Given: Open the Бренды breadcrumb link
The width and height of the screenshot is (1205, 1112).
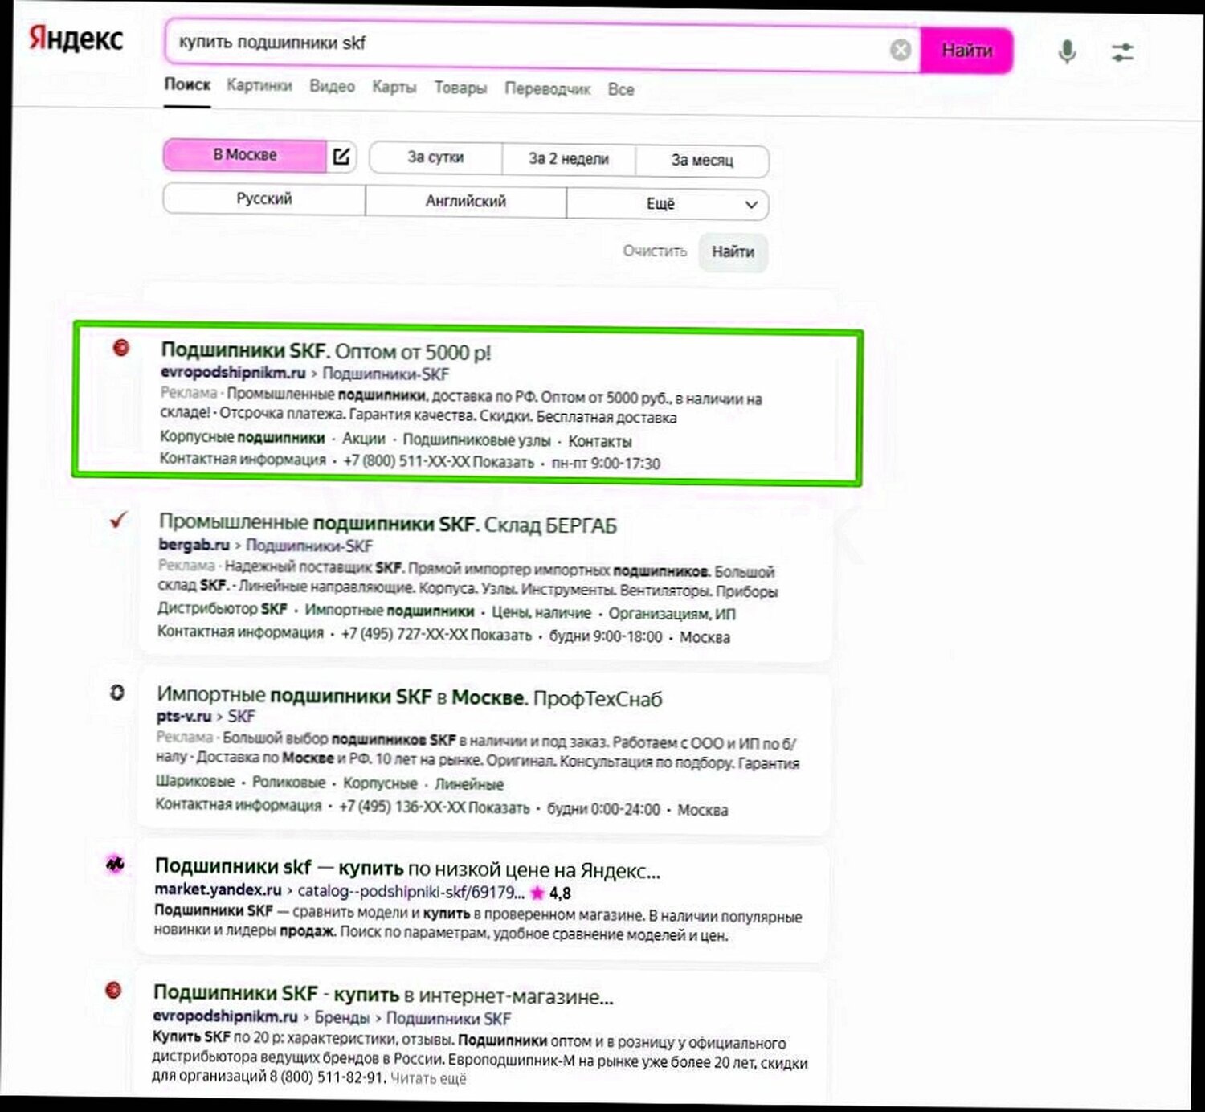Looking at the screenshot, I should click(342, 1018).
